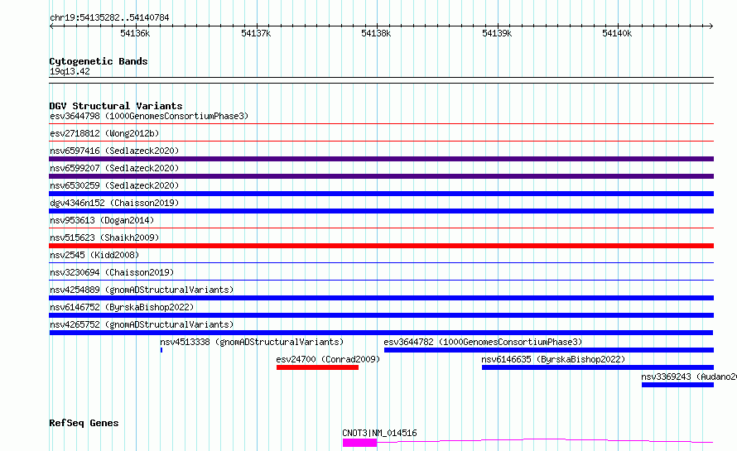Open dgv4346n152 (Chaisson2019) label

(114, 203)
